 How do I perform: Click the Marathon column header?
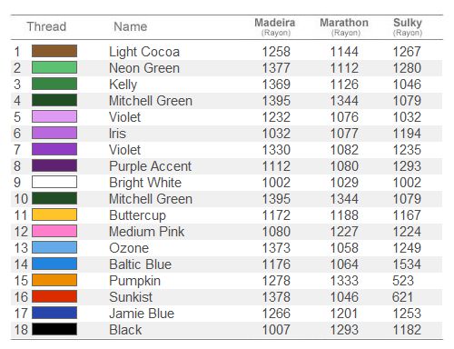click(x=344, y=26)
